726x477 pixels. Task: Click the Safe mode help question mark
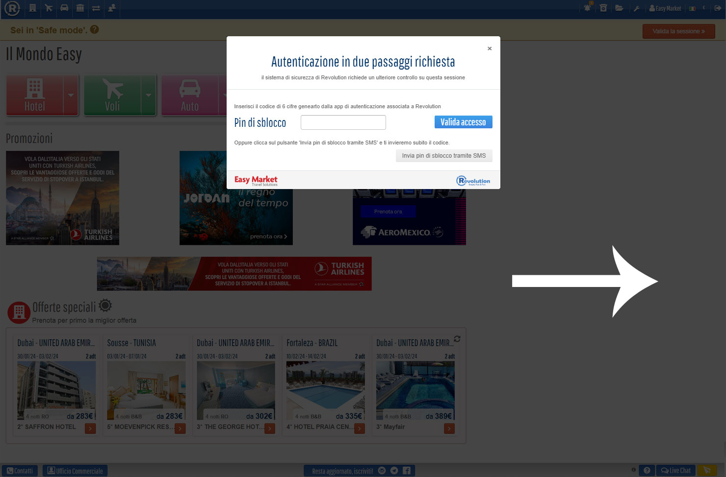pos(95,29)
